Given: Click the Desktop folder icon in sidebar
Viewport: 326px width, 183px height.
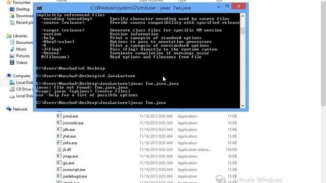Looking at the screenshot, I should 12,9.
